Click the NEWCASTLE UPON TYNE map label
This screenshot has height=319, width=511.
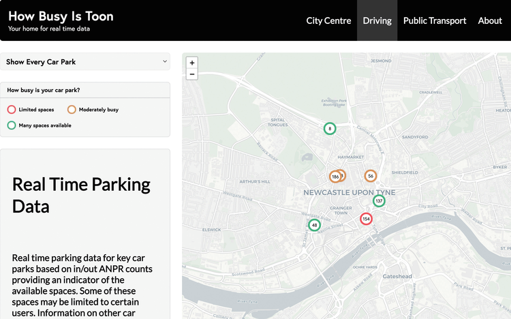350,192
